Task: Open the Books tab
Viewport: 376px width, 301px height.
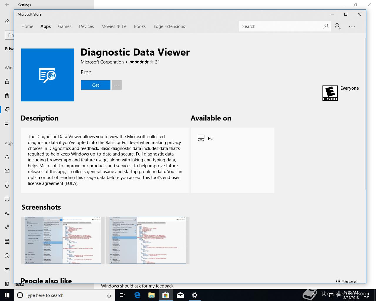Action: pyautogui.click(x=140, y=26)
